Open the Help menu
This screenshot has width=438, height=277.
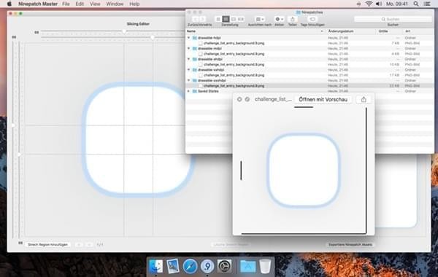point(134,4)
